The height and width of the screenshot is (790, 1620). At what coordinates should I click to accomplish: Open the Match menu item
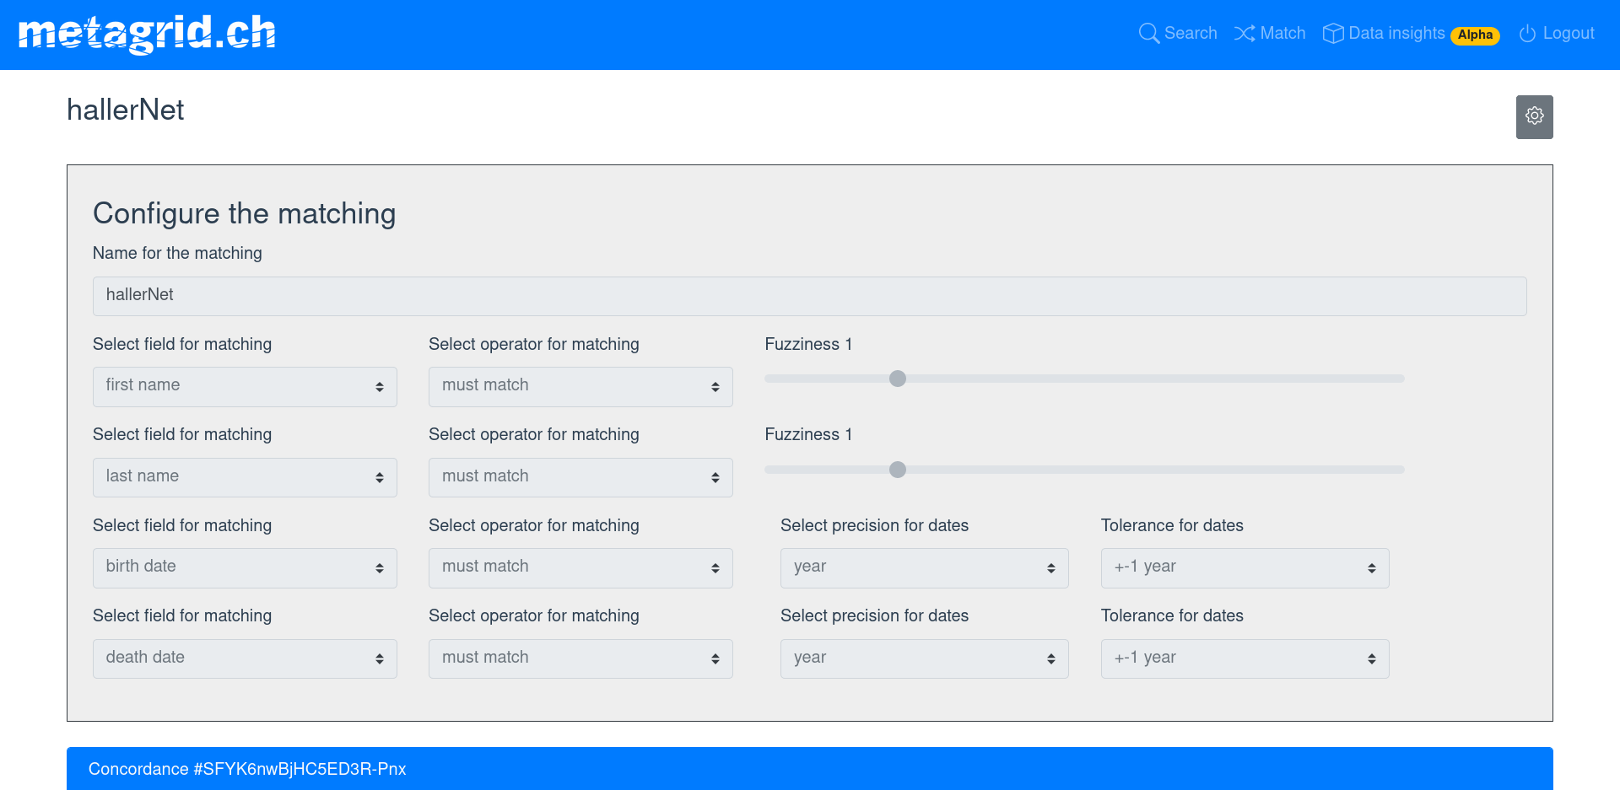coord(1282,34)
